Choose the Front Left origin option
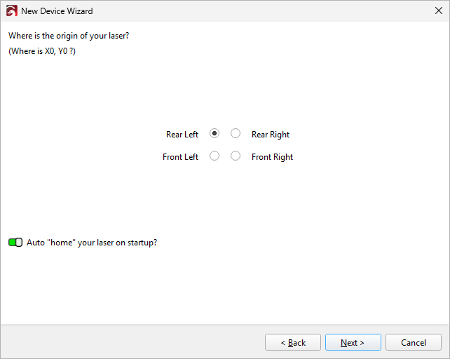Screen dimensions: 450x359 [214, 156]
